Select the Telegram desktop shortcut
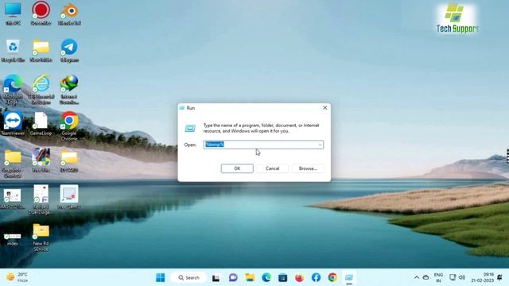 coord(69,51)
